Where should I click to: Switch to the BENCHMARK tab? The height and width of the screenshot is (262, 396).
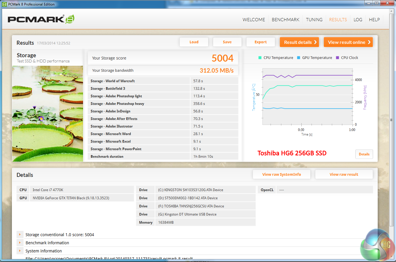[x=285, y=20]
